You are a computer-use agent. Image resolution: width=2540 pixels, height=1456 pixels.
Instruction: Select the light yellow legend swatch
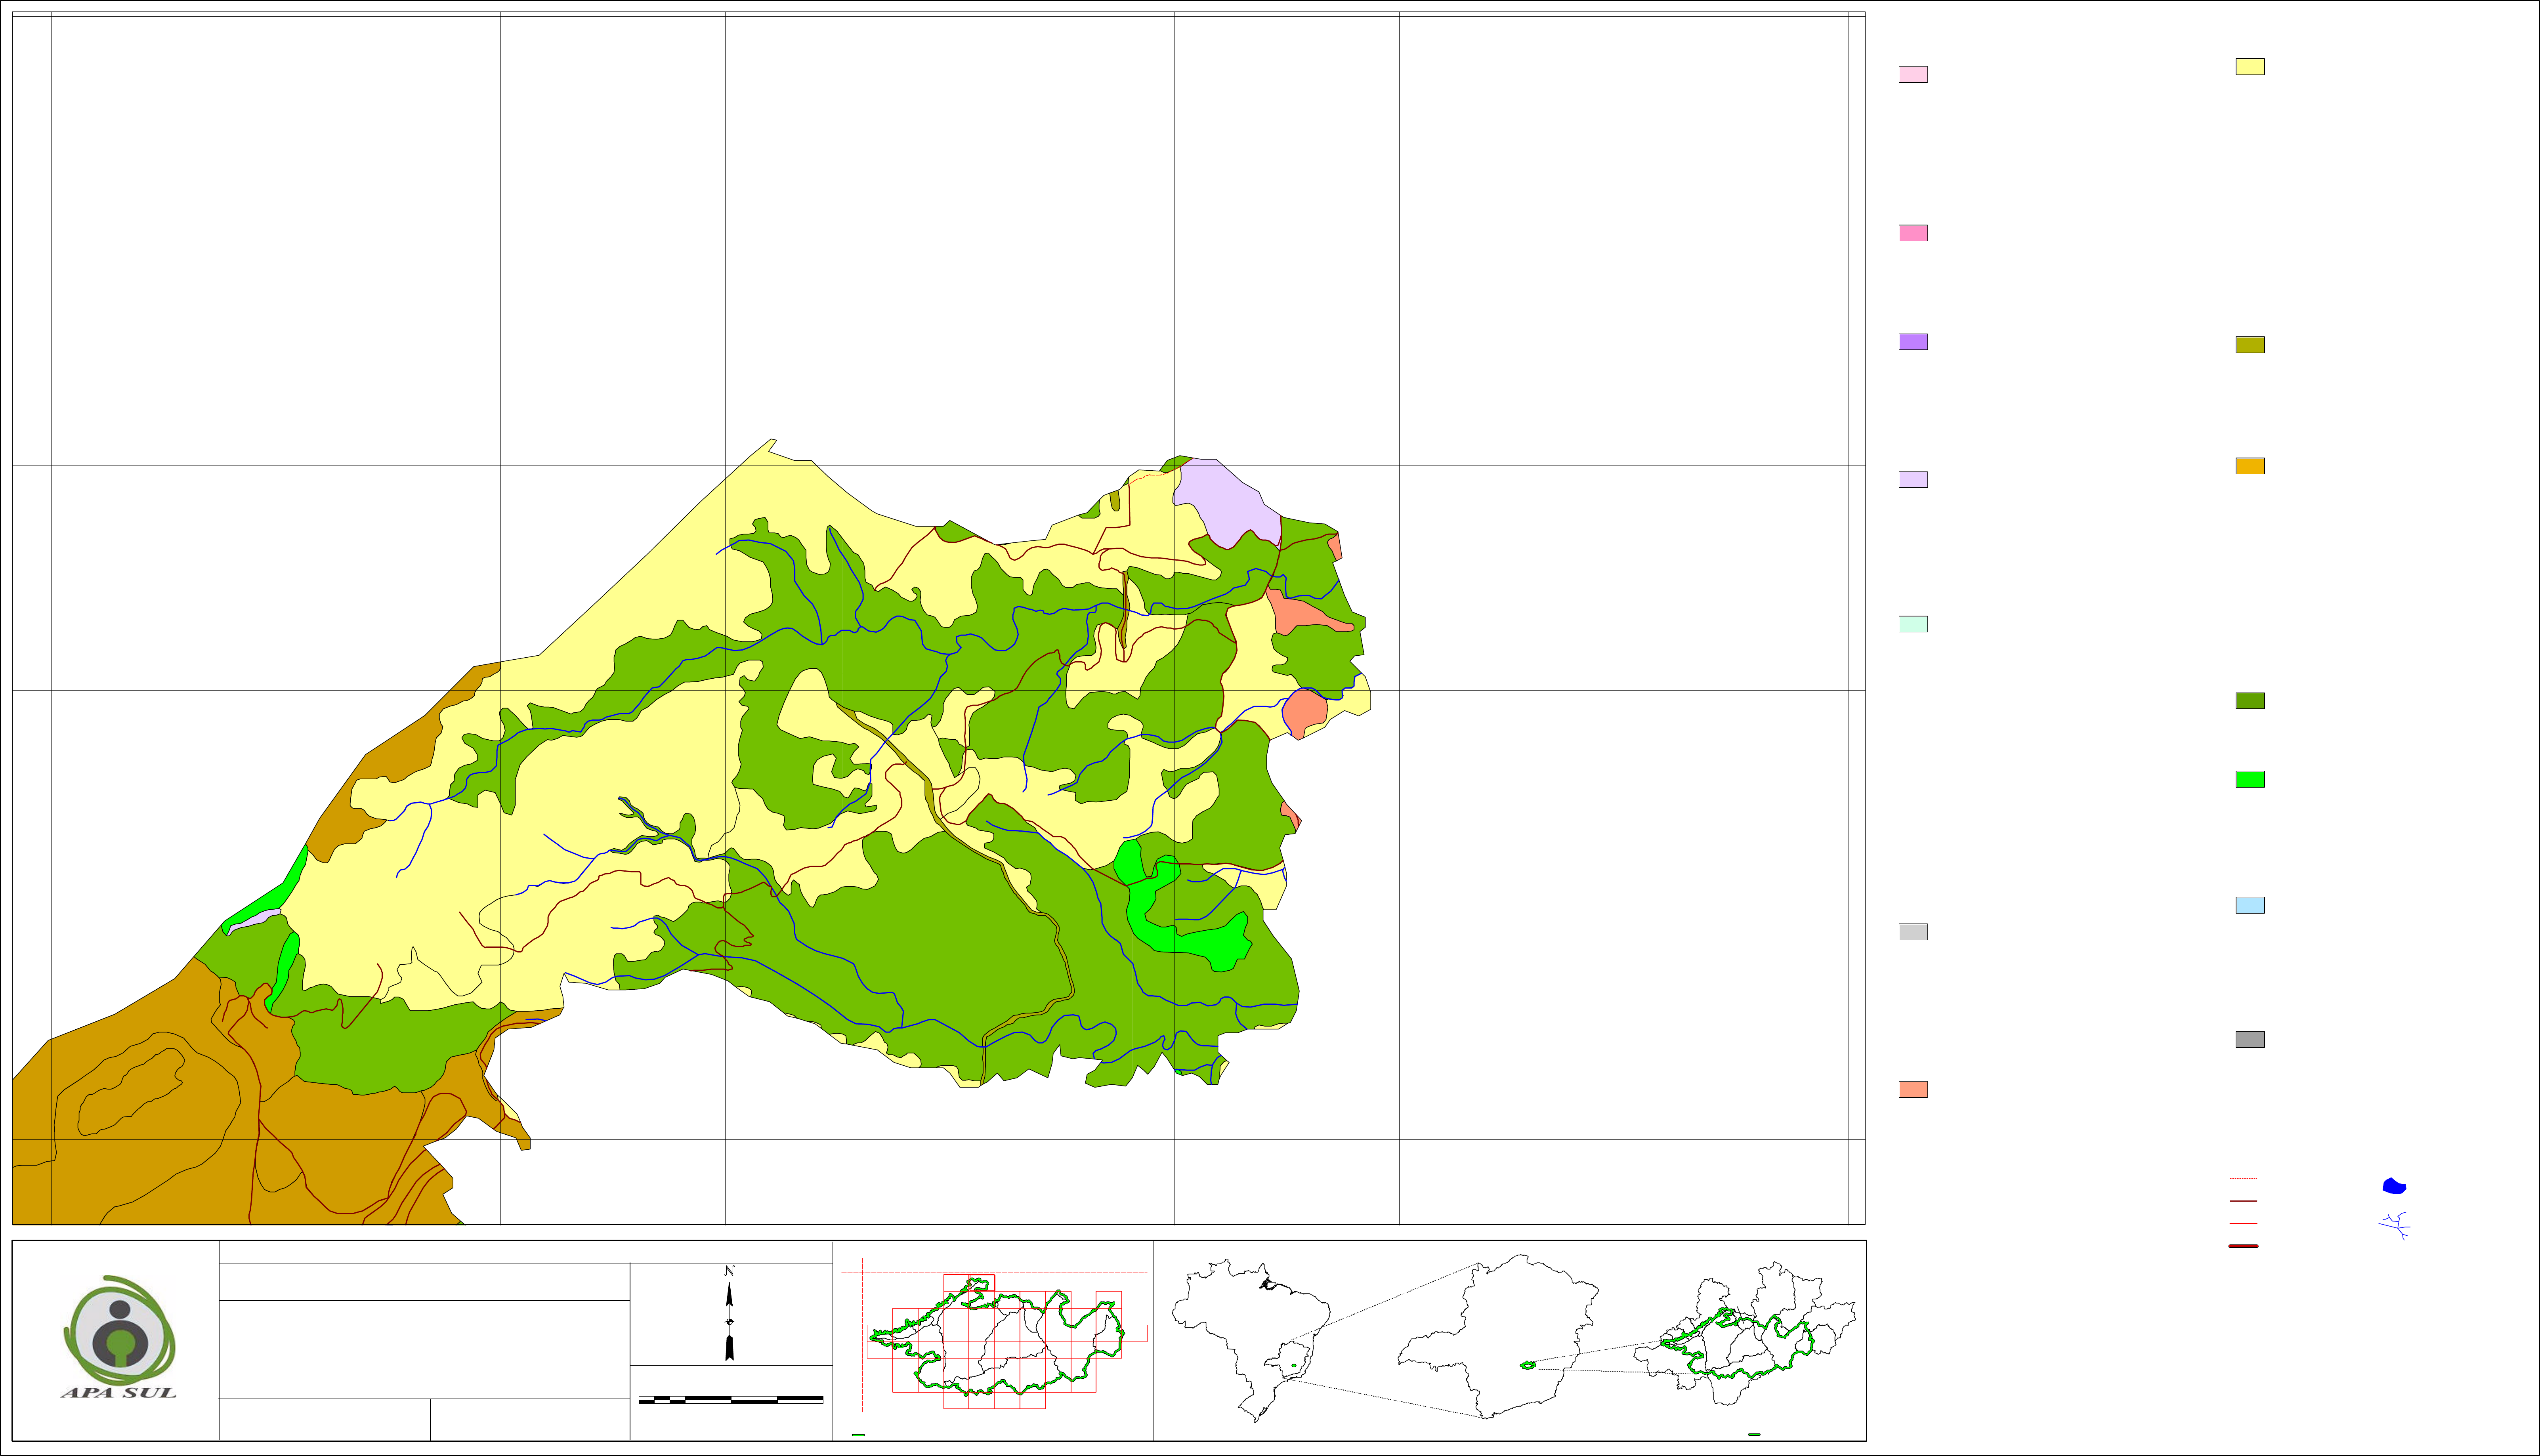pyautogui.click(x=2250, y=67)
